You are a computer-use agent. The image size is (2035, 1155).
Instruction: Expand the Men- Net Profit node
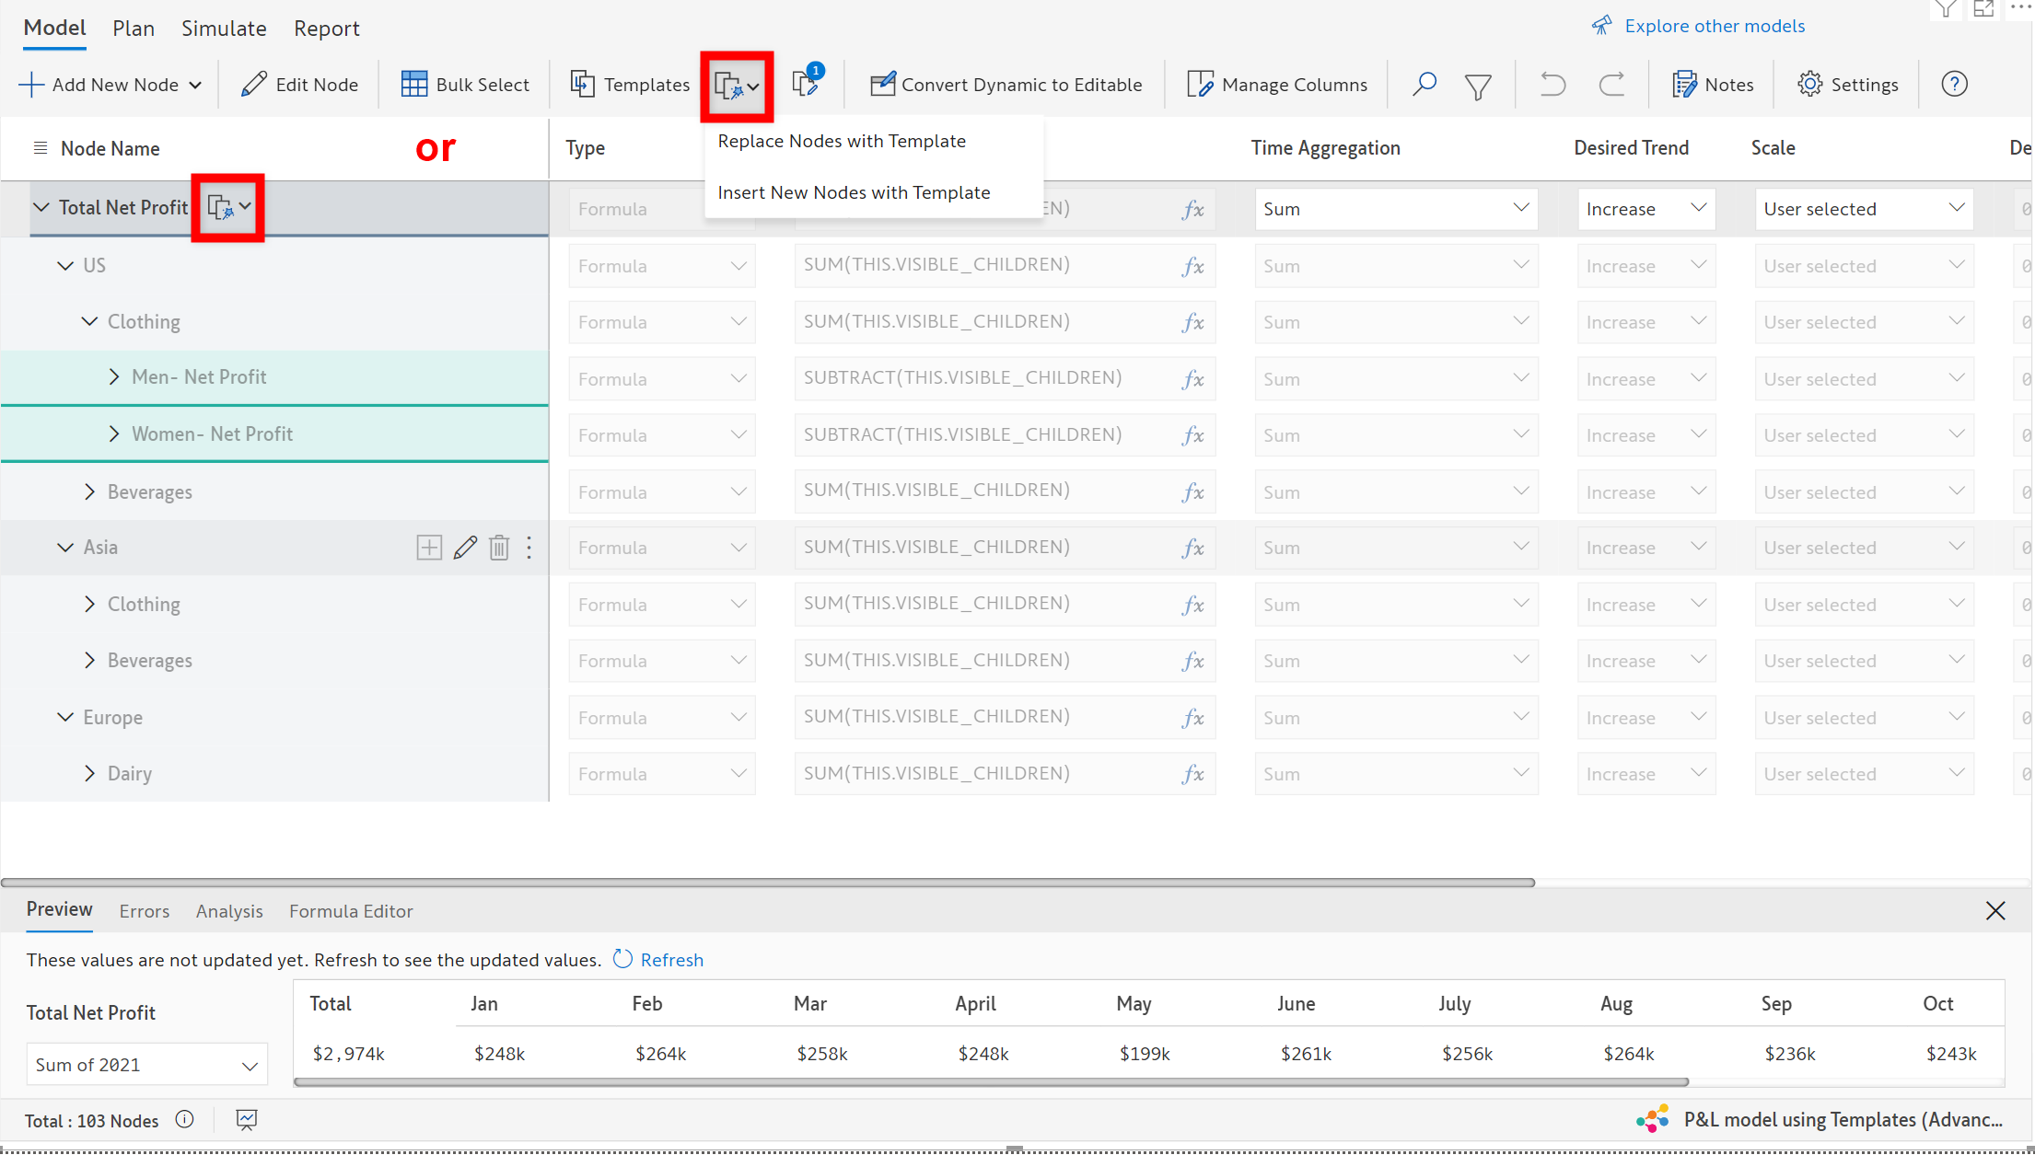(114, 377)
